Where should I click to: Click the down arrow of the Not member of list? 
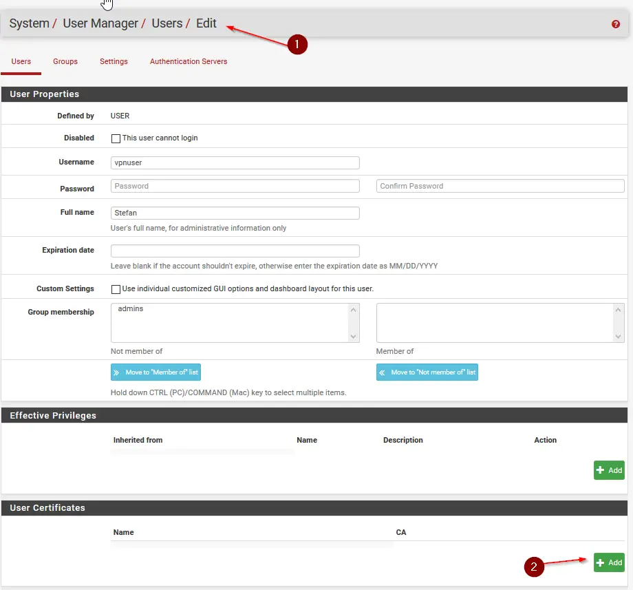[353, 337]
